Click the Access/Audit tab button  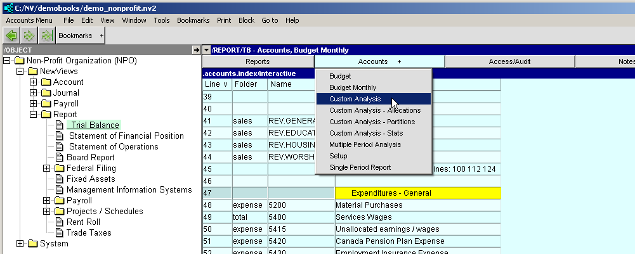(x=509, y=61)
